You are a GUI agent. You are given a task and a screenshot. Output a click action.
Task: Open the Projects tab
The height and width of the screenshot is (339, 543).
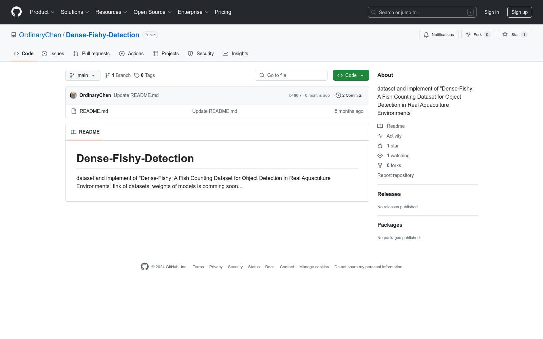(166, 54)
